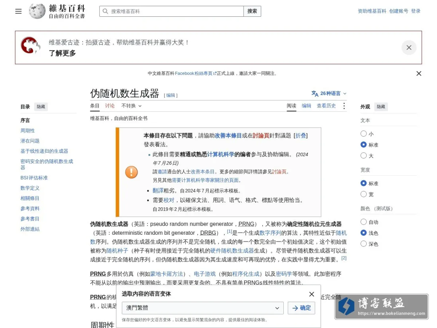The width and height of the screenshot is (437, 328).
Task: Open the 蒙地卡羅方法 article link
Action: click(x=166, y=274)
